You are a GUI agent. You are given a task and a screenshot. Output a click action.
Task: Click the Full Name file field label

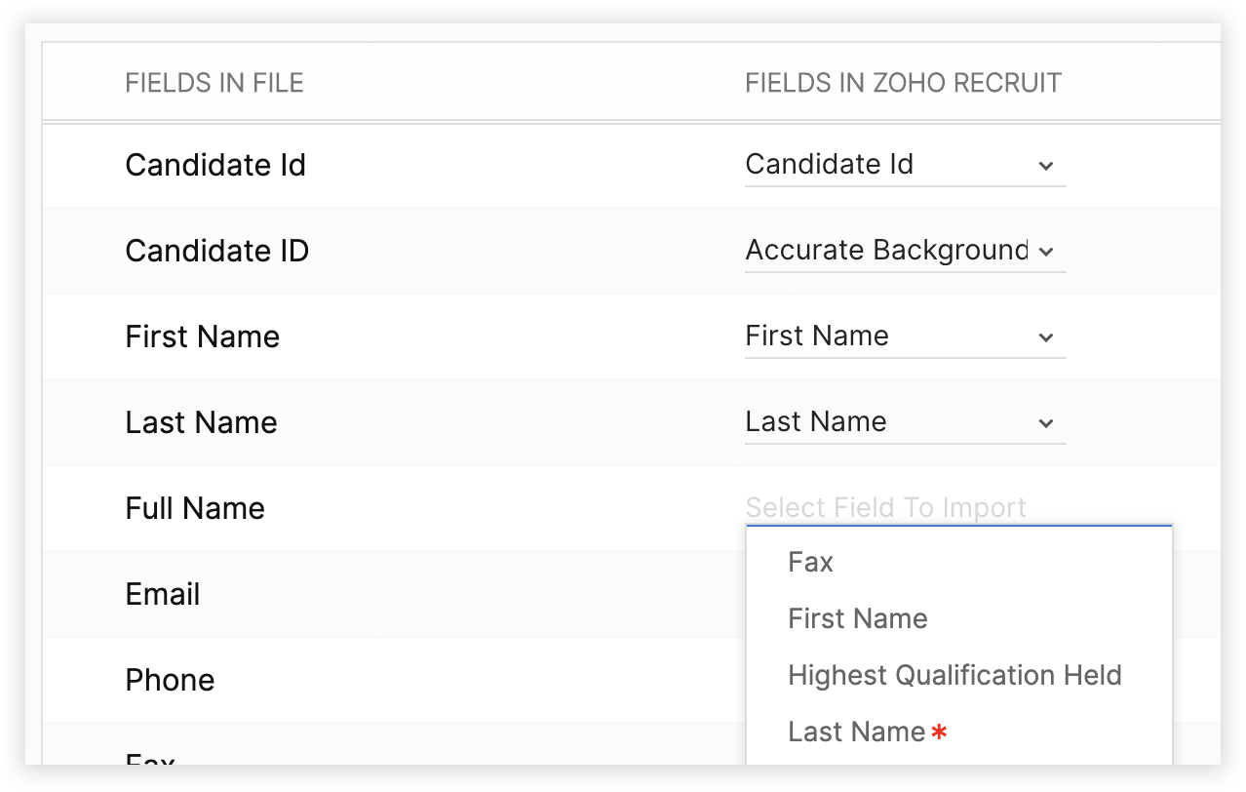click(x=195, y=508)
